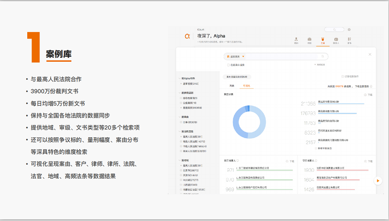Viewport: 389px width, 221px height.
Task: Open settings via the gear icon
Action: (x=349, y=29)
